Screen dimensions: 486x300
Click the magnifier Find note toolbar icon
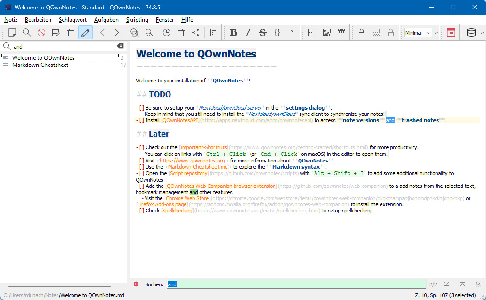point(27,32)
